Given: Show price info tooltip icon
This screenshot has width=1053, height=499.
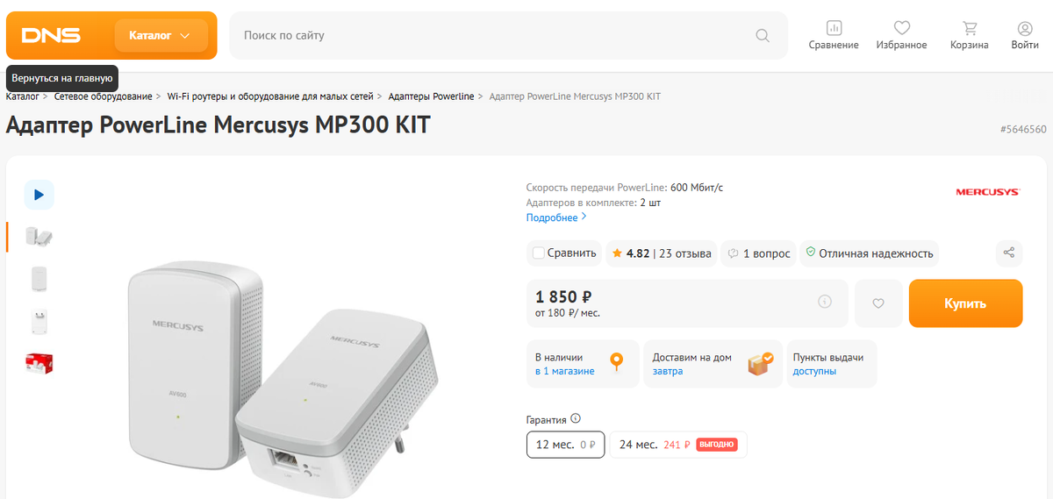Looking at the screenshot, I should [825, 302].
